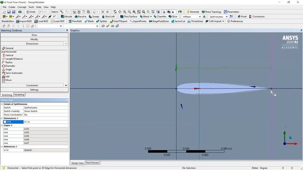
Task: Click the Generate lightning button
Action: 193,12
